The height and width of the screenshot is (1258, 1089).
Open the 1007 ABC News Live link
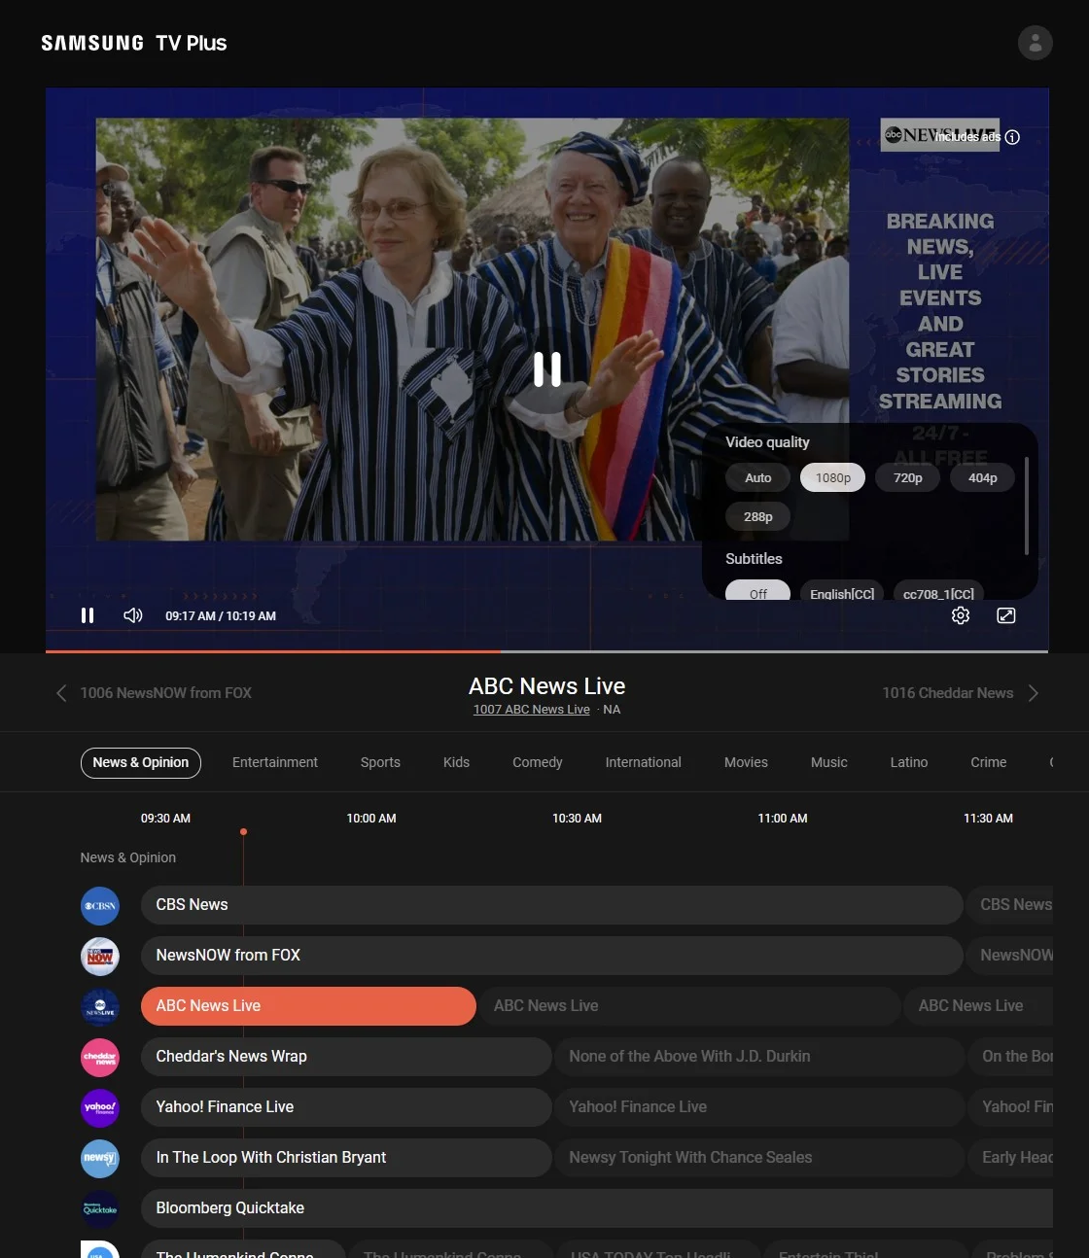pos(532,710)
